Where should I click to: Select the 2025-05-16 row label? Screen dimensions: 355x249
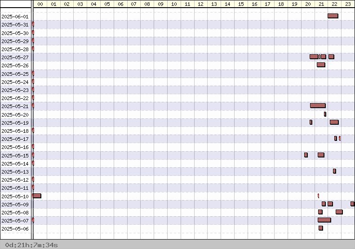pos(15,148)
